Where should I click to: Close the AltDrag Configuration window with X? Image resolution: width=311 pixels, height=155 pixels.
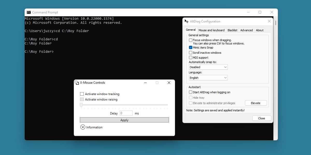point(269,21)
